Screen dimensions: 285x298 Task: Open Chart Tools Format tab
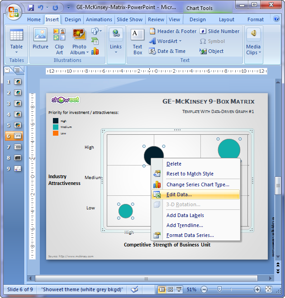tap(256, 19)
